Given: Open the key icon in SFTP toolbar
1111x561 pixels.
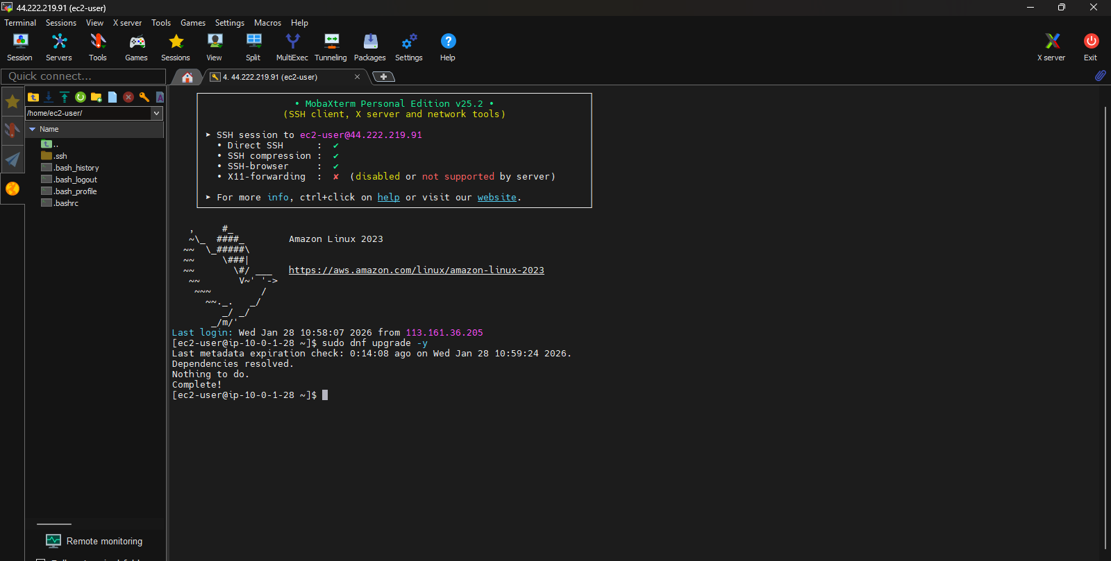Looking at the screenshot, I should click(x=144, y=97).
